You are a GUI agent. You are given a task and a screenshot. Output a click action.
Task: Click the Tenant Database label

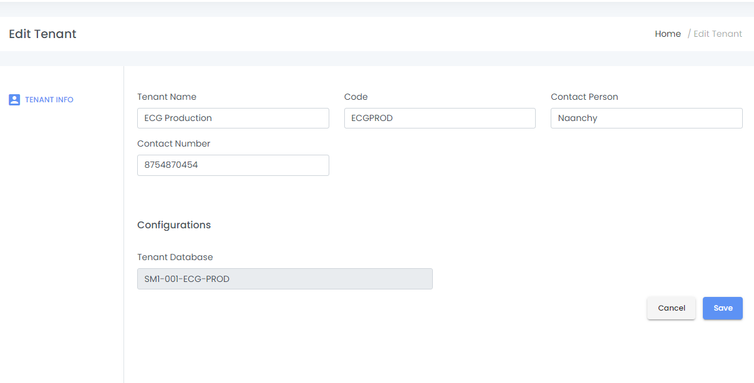pos(175,257)
